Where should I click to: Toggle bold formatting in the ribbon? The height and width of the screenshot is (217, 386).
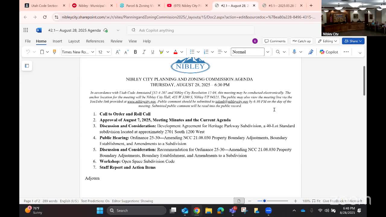pos(135,52)
